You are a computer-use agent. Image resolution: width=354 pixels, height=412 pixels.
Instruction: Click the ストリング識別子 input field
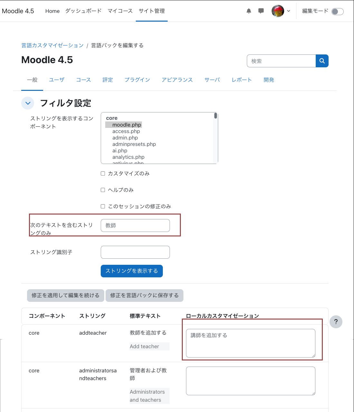click(135, 252)
